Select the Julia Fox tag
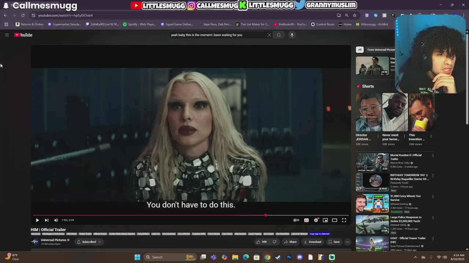This screenshot has height=263, width=469. point(156,234)
